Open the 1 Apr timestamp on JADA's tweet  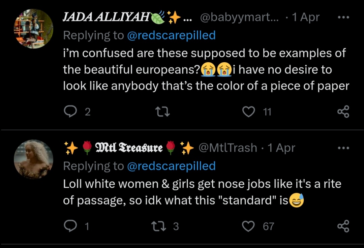[306, 18]
